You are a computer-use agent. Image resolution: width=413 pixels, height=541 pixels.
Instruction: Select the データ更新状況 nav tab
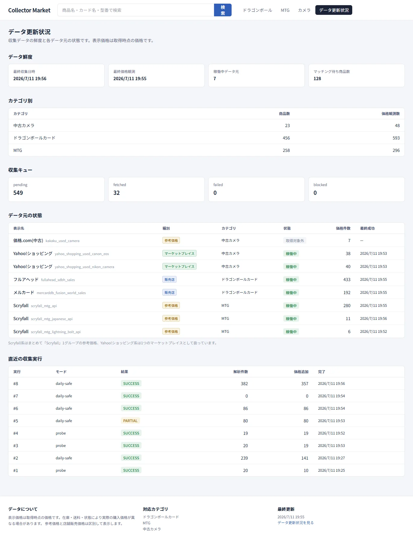click(x=334, y=10)
